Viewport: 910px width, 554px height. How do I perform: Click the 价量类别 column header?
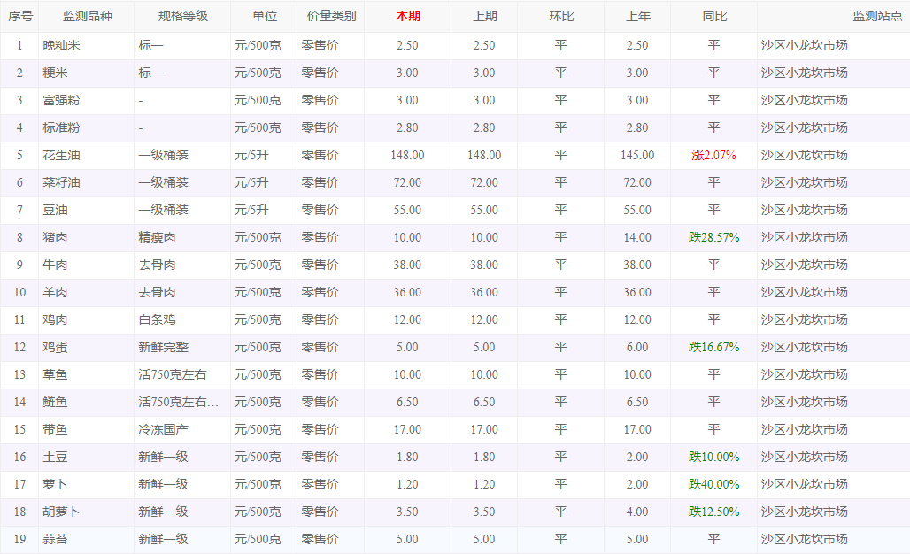pos(331,17)
